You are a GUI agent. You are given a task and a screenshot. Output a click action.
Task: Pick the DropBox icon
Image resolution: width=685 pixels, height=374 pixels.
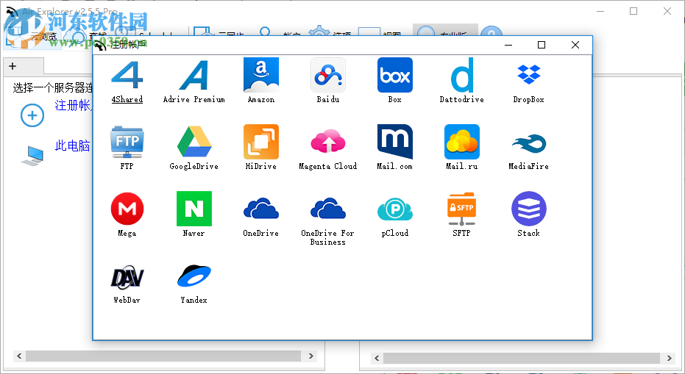(x=528, y=74)
